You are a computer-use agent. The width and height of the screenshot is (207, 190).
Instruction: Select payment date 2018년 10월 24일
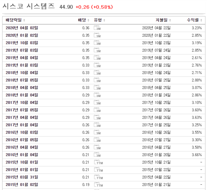pos(156,72)
